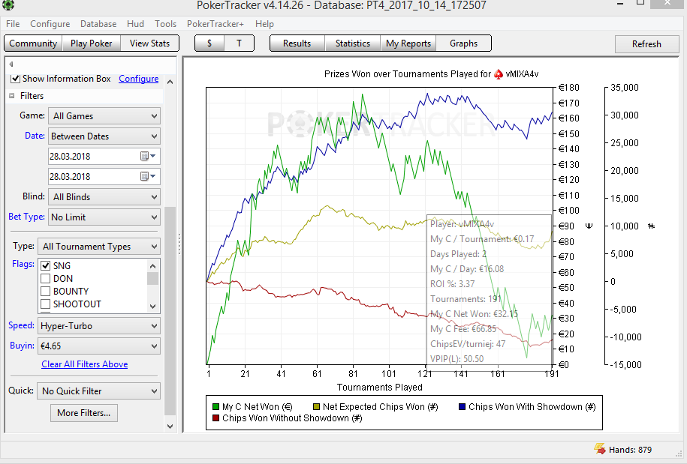Click green My C Net Won legend swatch
Image resolution: width=687 pixels, height=464 pixels.
click(x=215, y=407)
